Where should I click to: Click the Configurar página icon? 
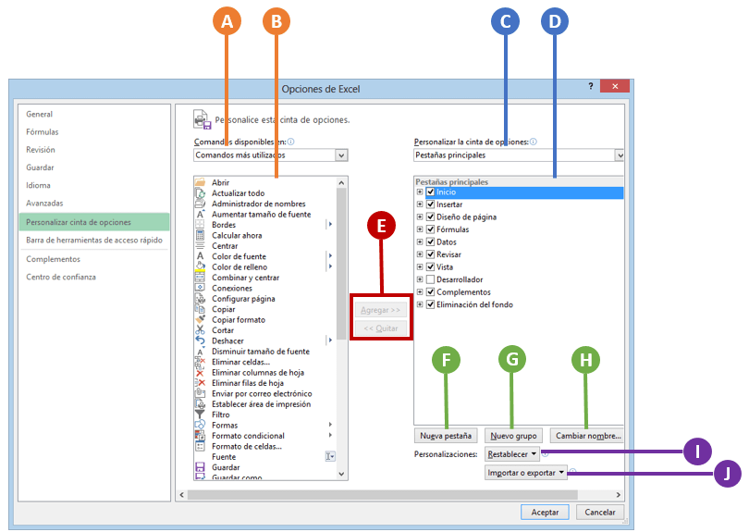200,299
